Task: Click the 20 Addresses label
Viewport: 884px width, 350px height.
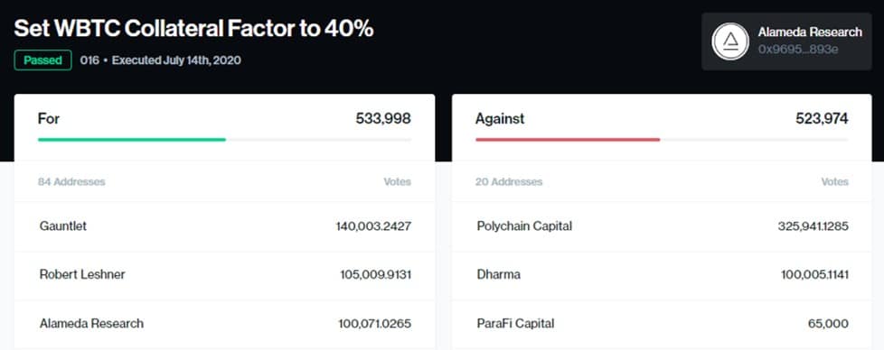Action: [x=509, y=181]
